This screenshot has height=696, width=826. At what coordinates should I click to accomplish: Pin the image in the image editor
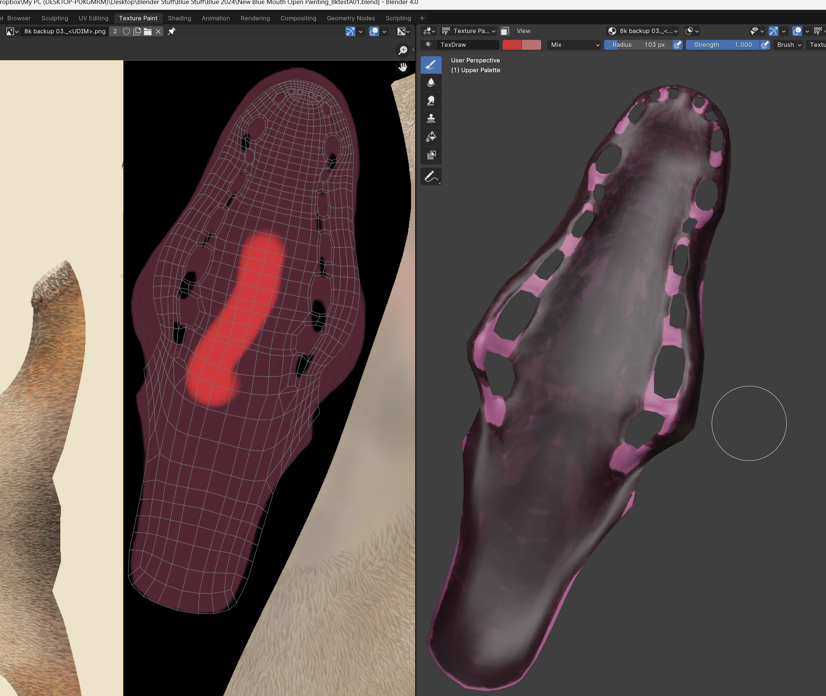coord(172,32)
